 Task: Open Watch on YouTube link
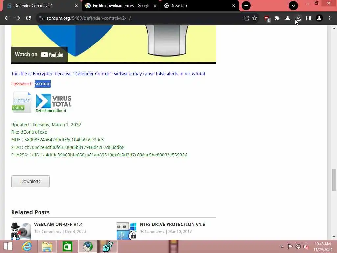(x=39, y=55)
